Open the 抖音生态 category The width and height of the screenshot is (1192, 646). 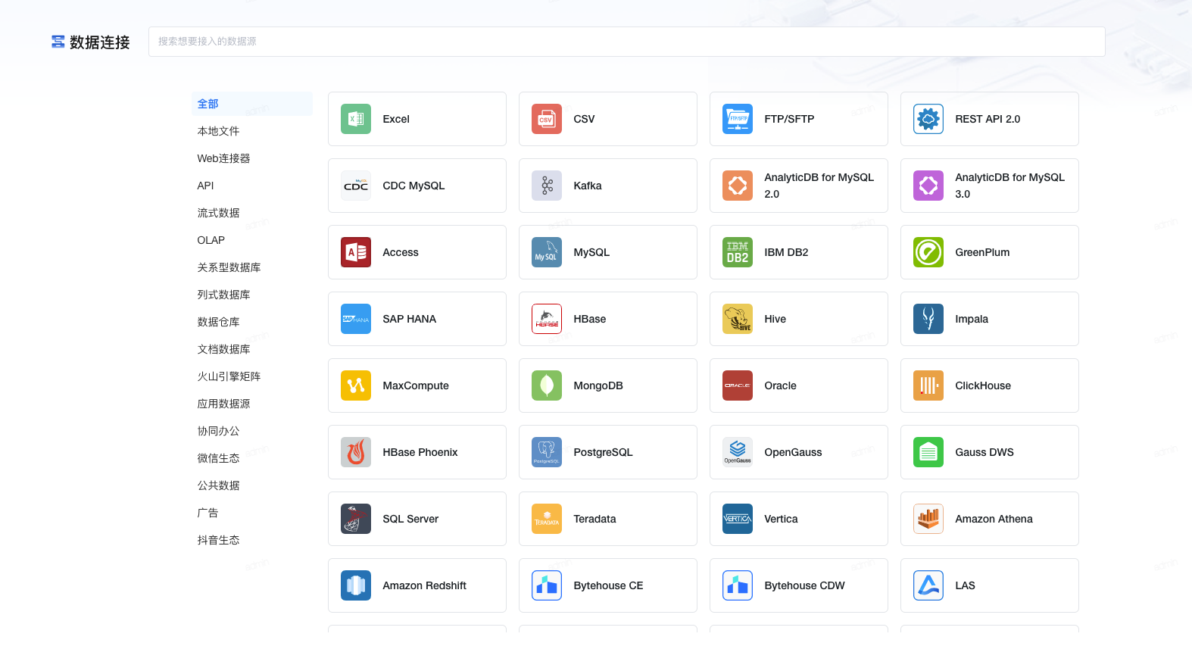(252, 540)
